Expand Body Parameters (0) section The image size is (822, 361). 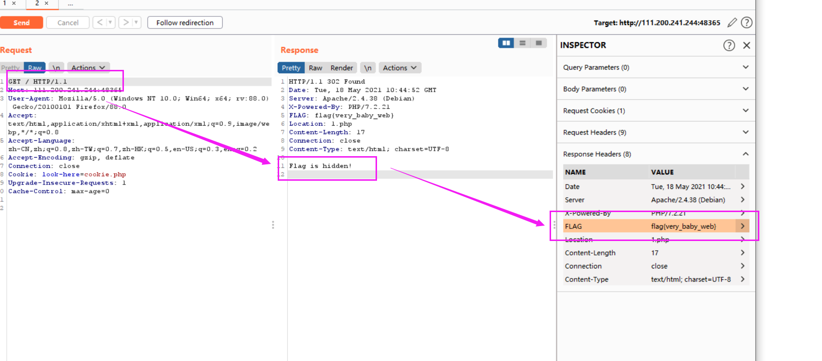656,89
